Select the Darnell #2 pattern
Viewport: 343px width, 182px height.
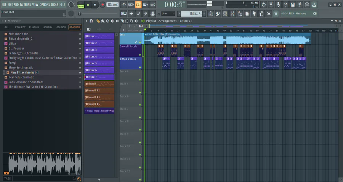[99, 91]
